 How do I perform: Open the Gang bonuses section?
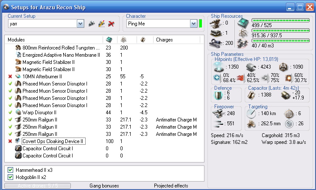(104, 186)
